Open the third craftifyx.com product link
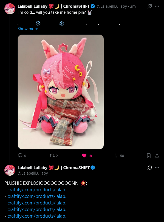 point(38,203)
